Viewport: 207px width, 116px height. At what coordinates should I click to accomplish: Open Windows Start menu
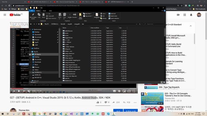coord(2,114)
